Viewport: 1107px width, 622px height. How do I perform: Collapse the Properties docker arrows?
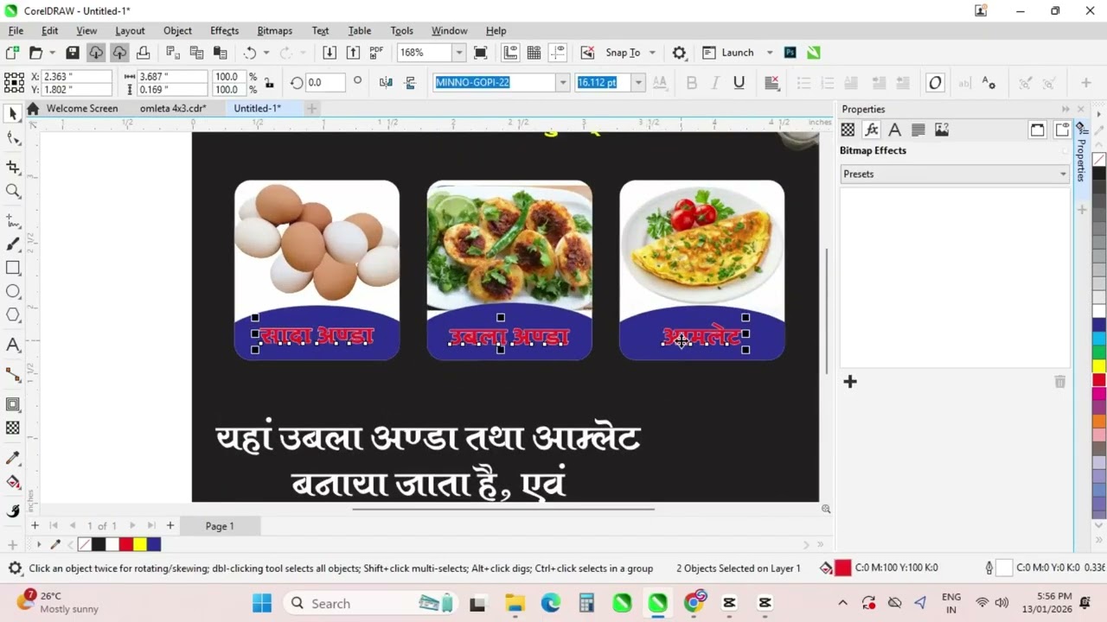coord(1065,109)
